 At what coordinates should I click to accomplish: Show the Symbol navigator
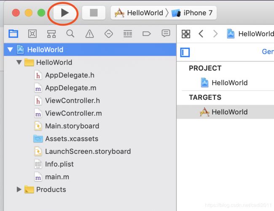coord(51,34)
